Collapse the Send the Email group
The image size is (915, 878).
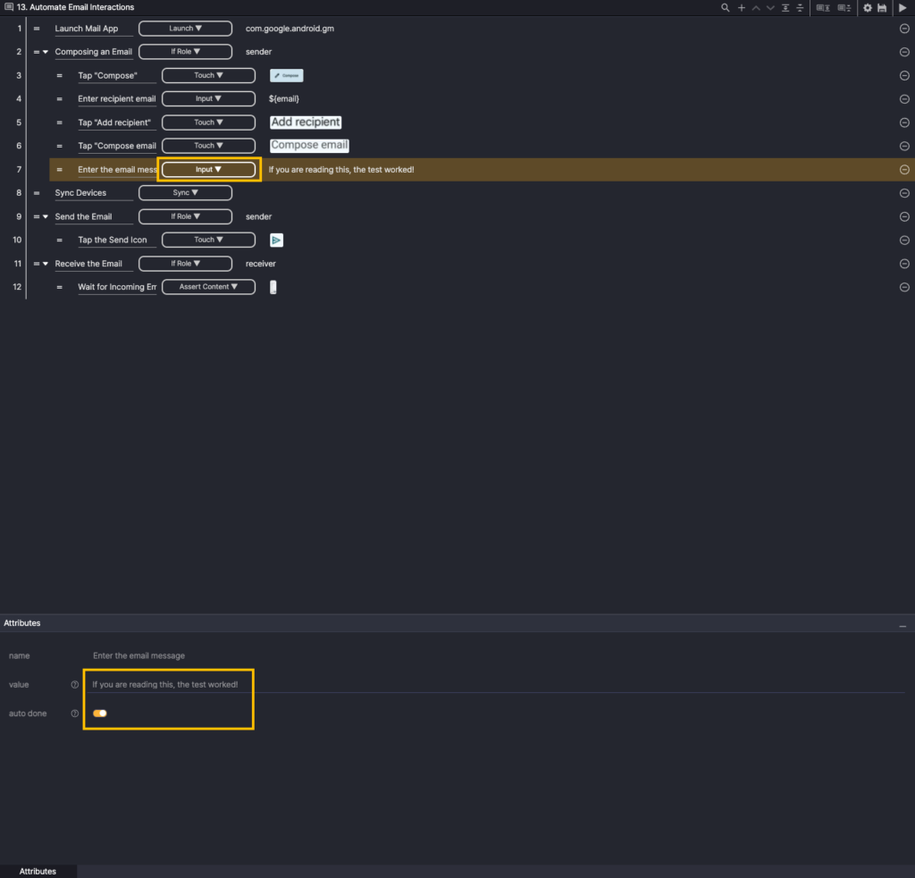click(x=46, y=216)
